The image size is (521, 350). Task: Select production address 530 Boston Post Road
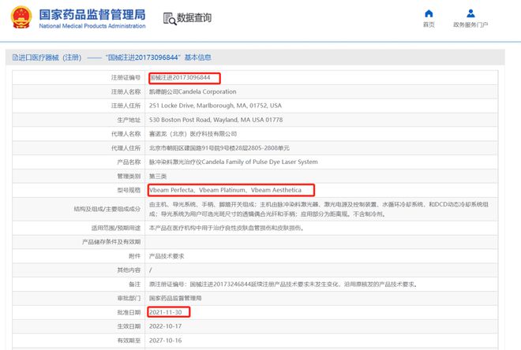[216, 120]
